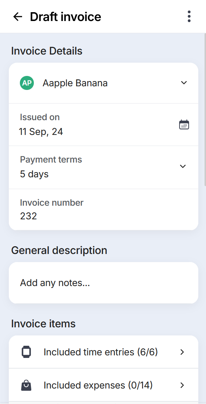Click the Issued on date 11 Sep, 24
Viewport: 206px width, 404px height.
click(x=41, y=132)
